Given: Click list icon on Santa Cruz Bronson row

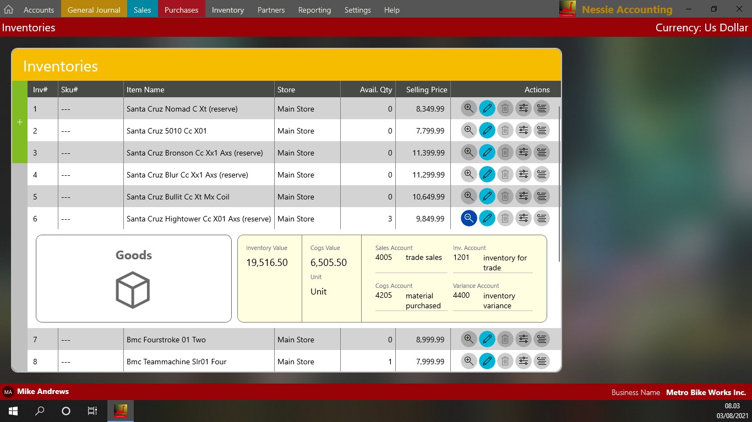Looking at the screenshot, I should 542,153.
